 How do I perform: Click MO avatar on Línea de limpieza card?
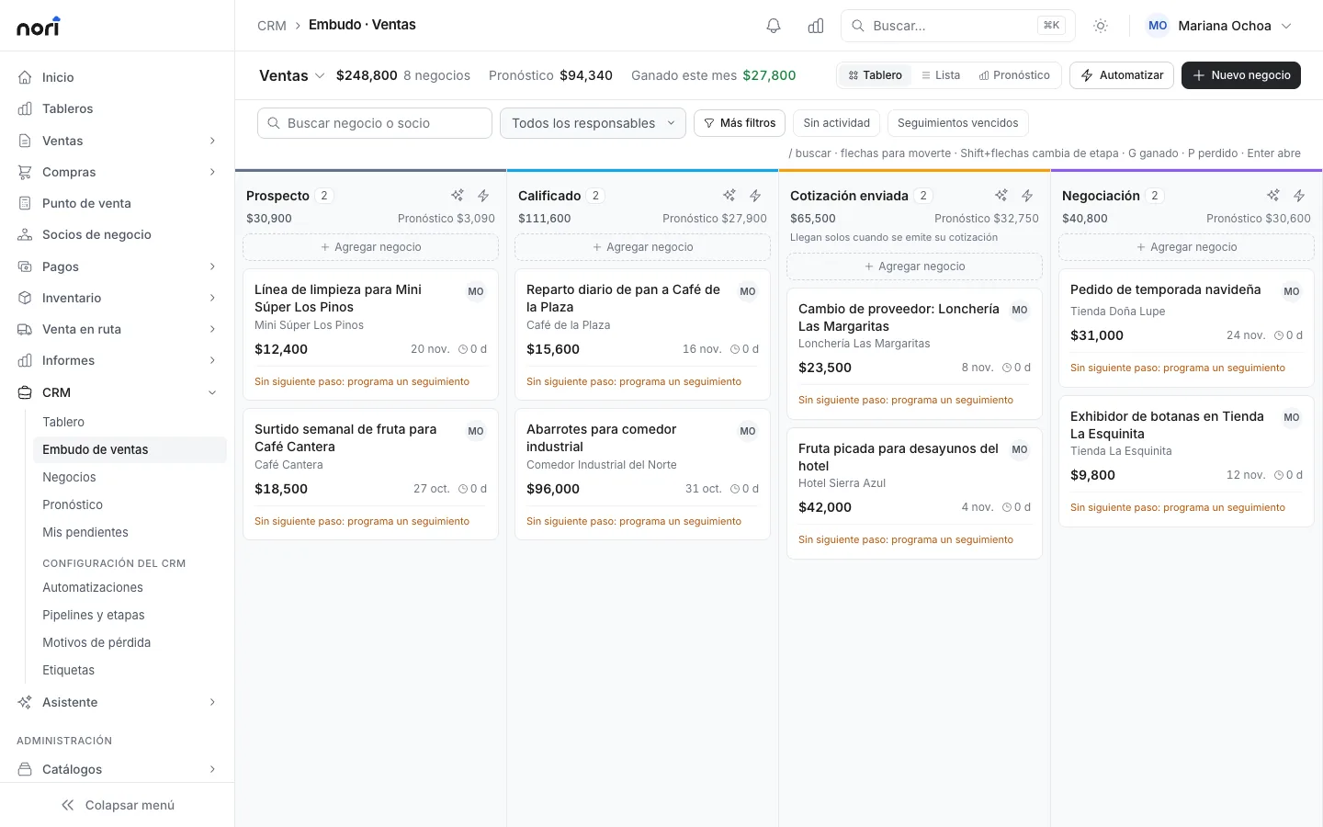click(476, 291)
